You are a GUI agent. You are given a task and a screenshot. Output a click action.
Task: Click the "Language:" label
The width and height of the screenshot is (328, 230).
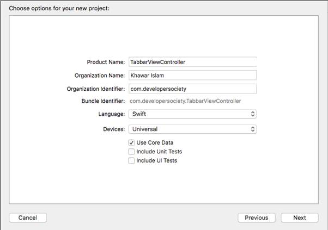tap(112, 114)
